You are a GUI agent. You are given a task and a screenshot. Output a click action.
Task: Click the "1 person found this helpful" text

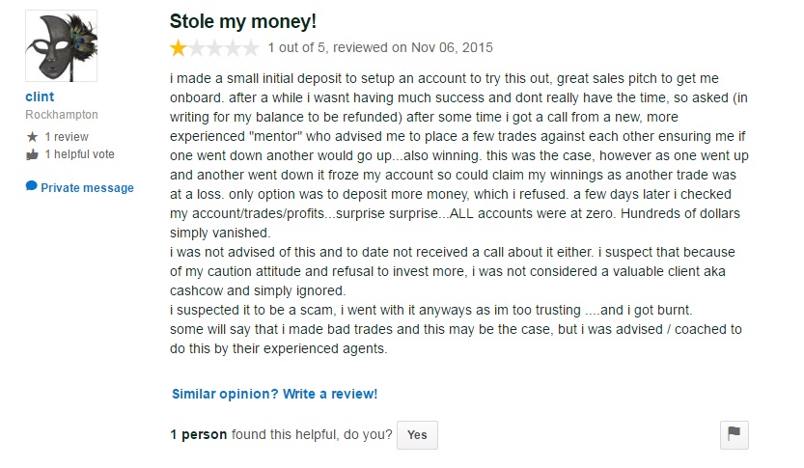click(x=280, y=435)
